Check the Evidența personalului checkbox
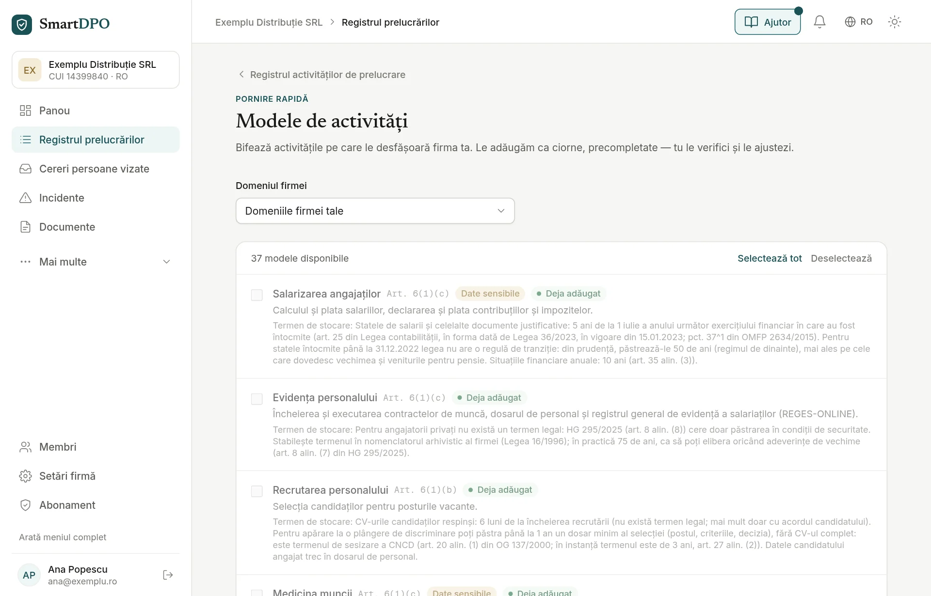This screenshot has height=596, width=931. 257,399
